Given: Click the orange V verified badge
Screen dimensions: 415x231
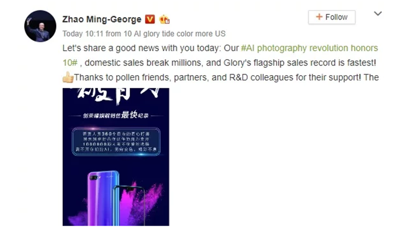Looking at the screenshot, I should 150,19.
